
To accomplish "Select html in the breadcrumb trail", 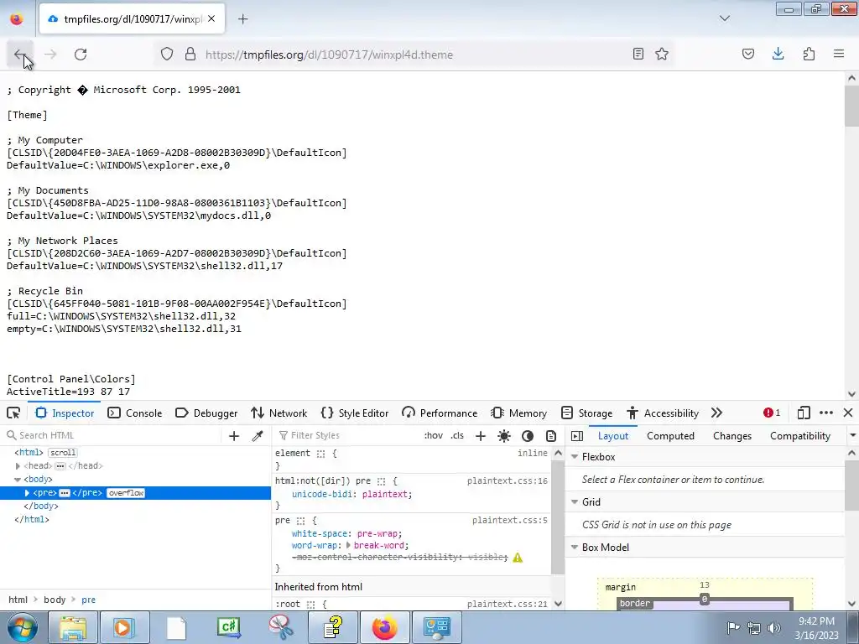I will tap(18, 600).
